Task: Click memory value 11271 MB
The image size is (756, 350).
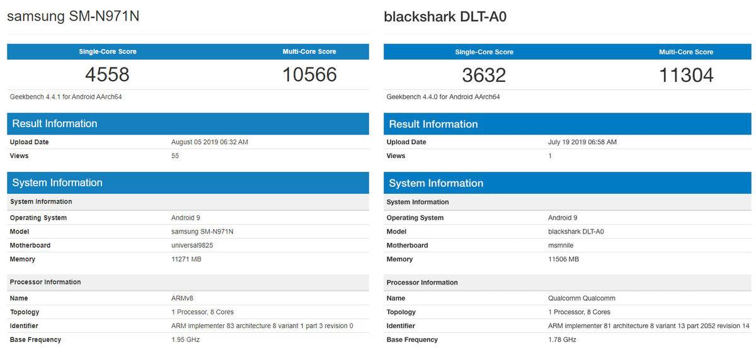Action: pyautogui.click(x=186, y=259)
